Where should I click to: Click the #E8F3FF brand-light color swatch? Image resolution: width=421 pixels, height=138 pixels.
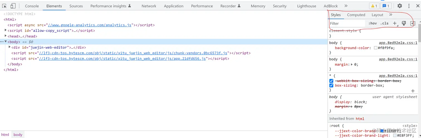[x=395, y=136]
